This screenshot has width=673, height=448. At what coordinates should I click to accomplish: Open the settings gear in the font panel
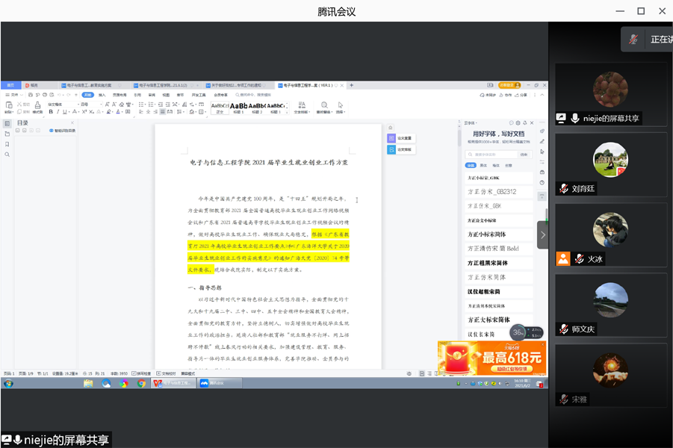(x=518, y=122)
